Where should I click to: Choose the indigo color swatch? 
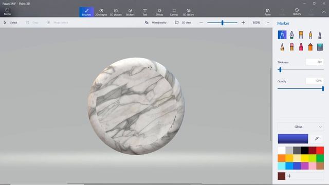click(297, 166)
